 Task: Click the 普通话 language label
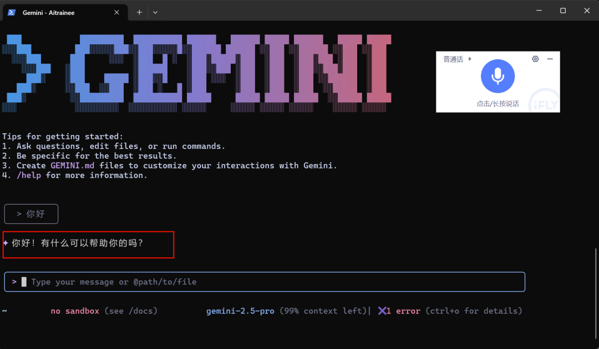pos(453,59)
